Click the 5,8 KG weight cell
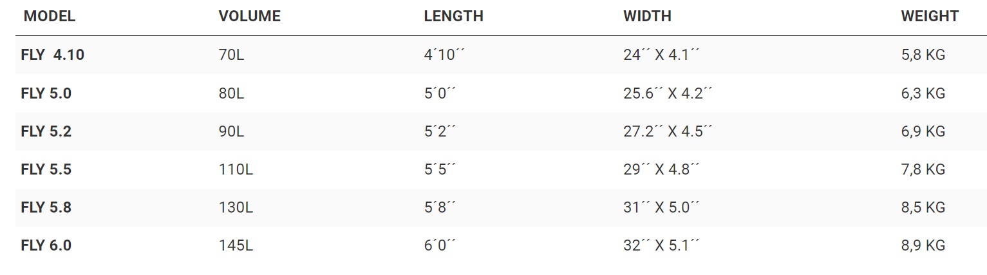 [x=923, y=55]
